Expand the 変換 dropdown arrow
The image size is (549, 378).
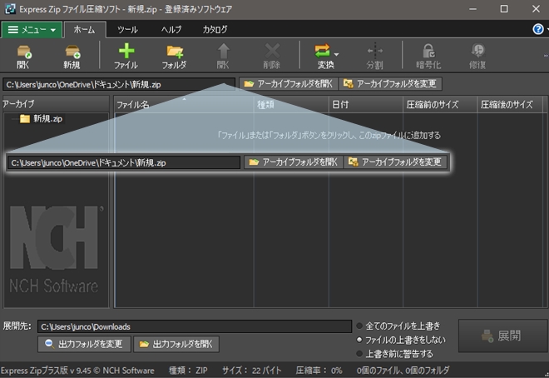(x=336, y=54)
